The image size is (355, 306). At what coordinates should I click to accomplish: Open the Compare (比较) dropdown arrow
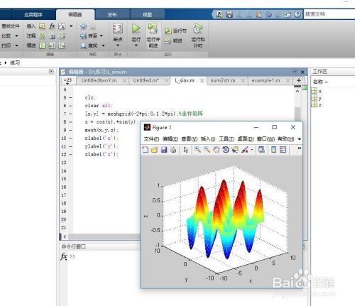pyautogui.click(x=16, y=35)
